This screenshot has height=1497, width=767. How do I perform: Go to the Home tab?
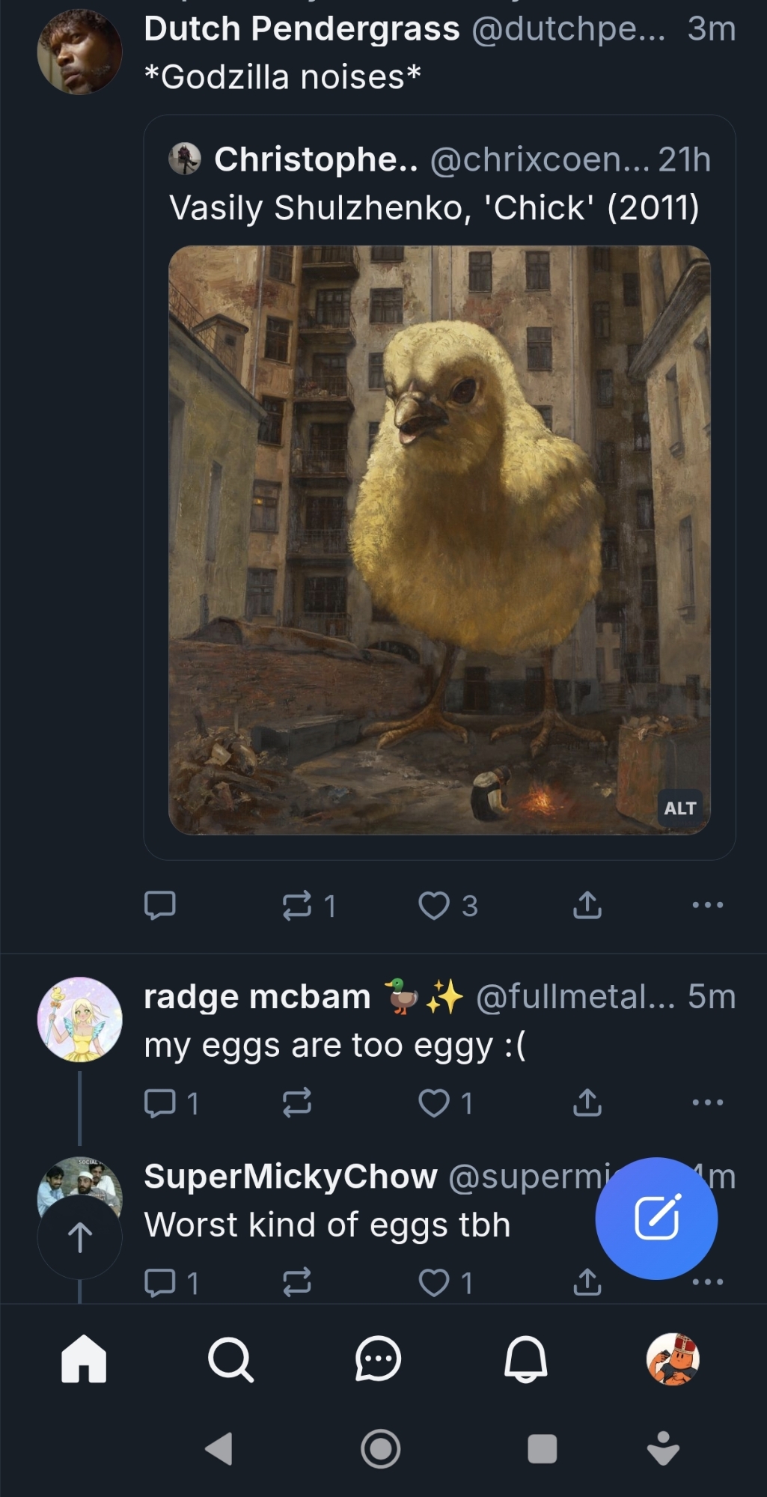click(84, 1359)
